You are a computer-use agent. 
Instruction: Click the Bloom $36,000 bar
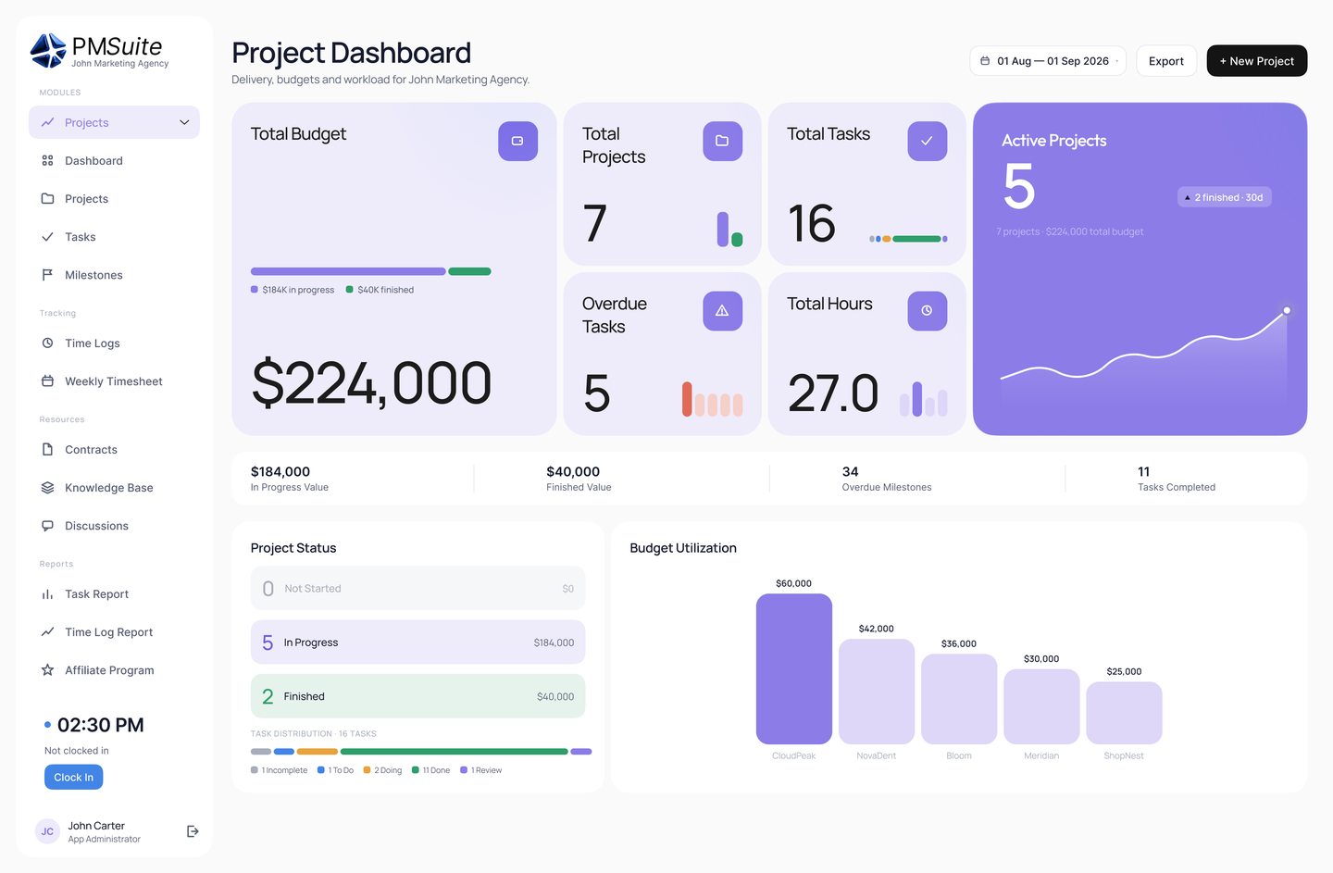959,699
